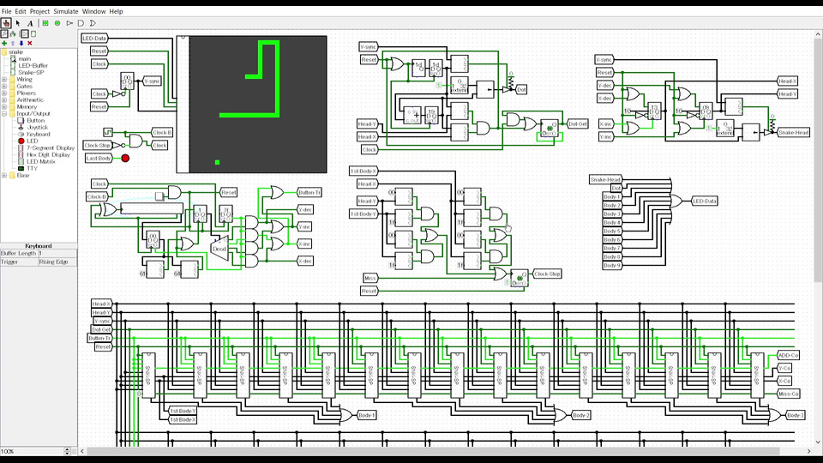The height and width of the screenshot is (463, 823).
Task: Click the delete circuit red X icon
Action: pyautogui.click(x=30, y=43)
